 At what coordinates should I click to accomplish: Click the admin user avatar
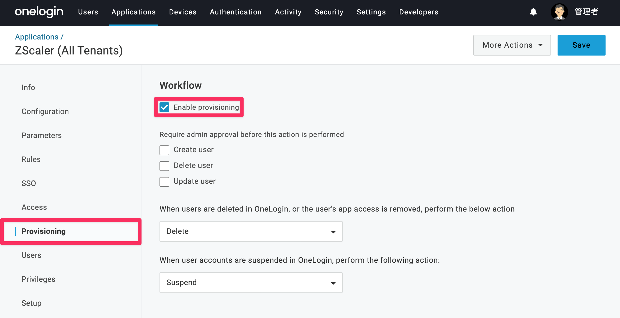pos(559,12)
